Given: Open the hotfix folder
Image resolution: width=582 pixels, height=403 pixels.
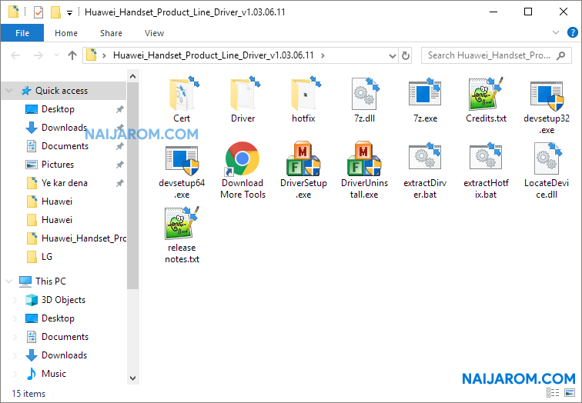Looking at the screenshot, I should (x=303, y=99).
